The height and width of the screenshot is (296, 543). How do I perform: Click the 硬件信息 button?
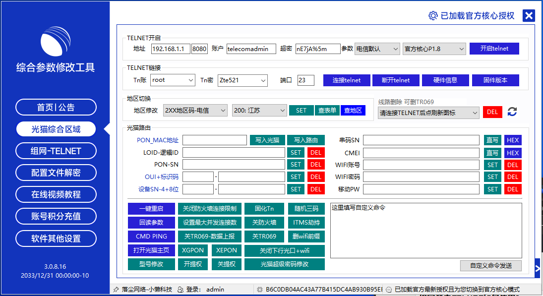445,80
